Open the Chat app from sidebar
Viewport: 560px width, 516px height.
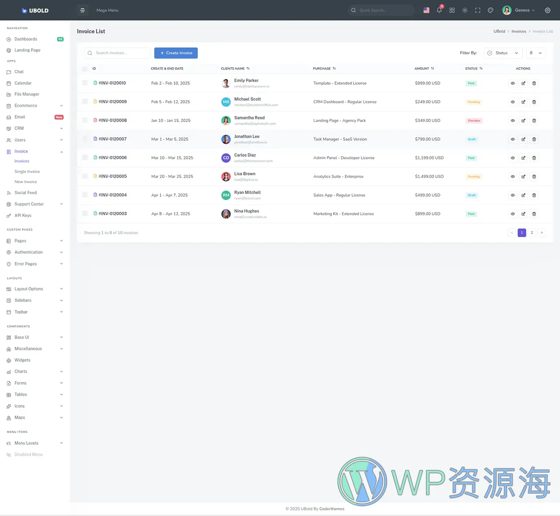[19, 72]
